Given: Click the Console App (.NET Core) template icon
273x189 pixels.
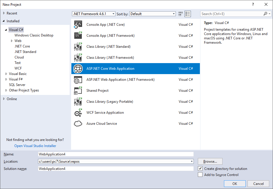Looking at the screenshot, I should pyautogui.click(x=78, y=25).
